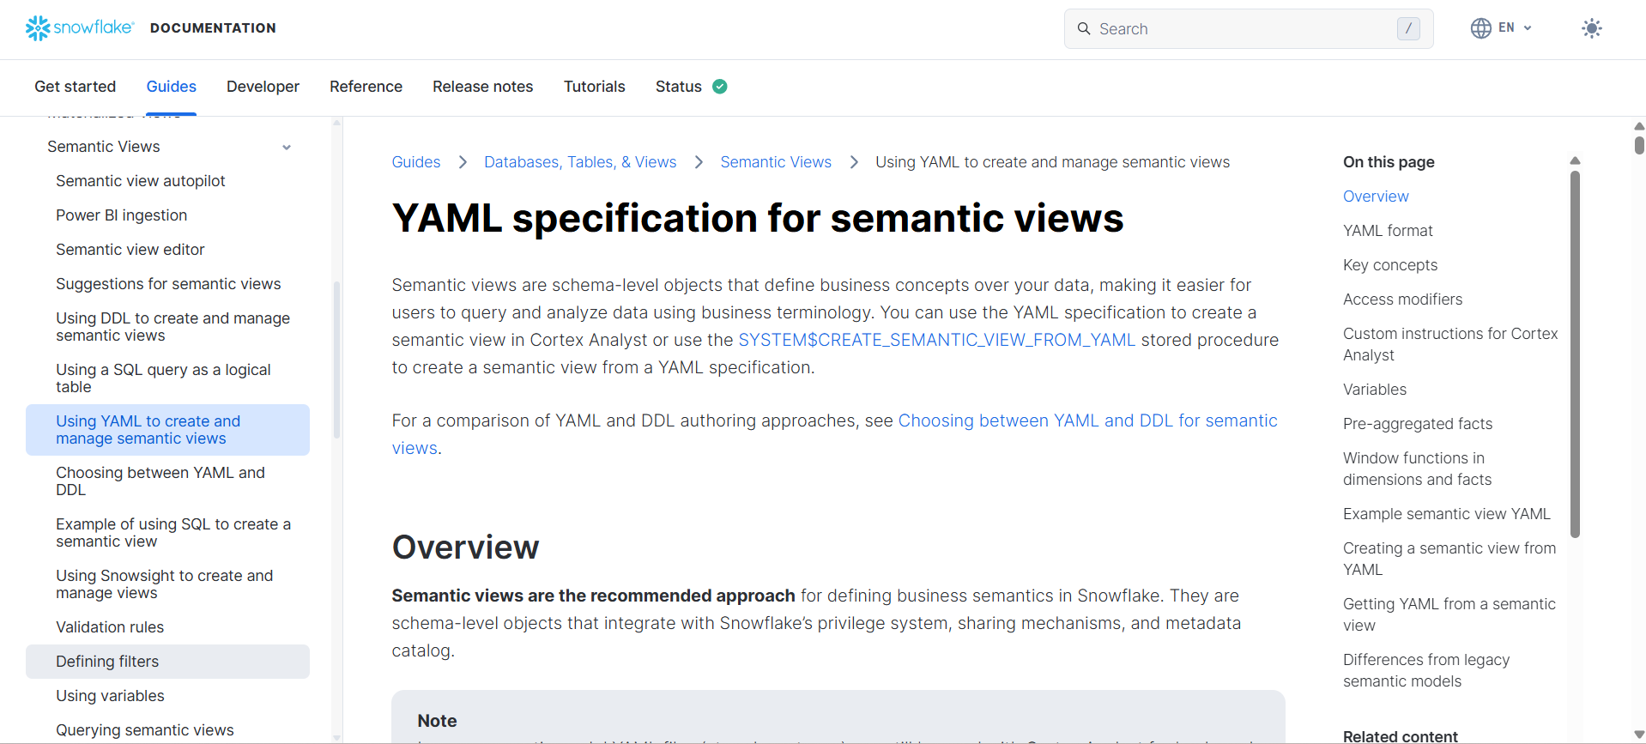Screen dimensions: 1646x744
Task: Jump to YAML format section
Action: (x=1388, y=231)
